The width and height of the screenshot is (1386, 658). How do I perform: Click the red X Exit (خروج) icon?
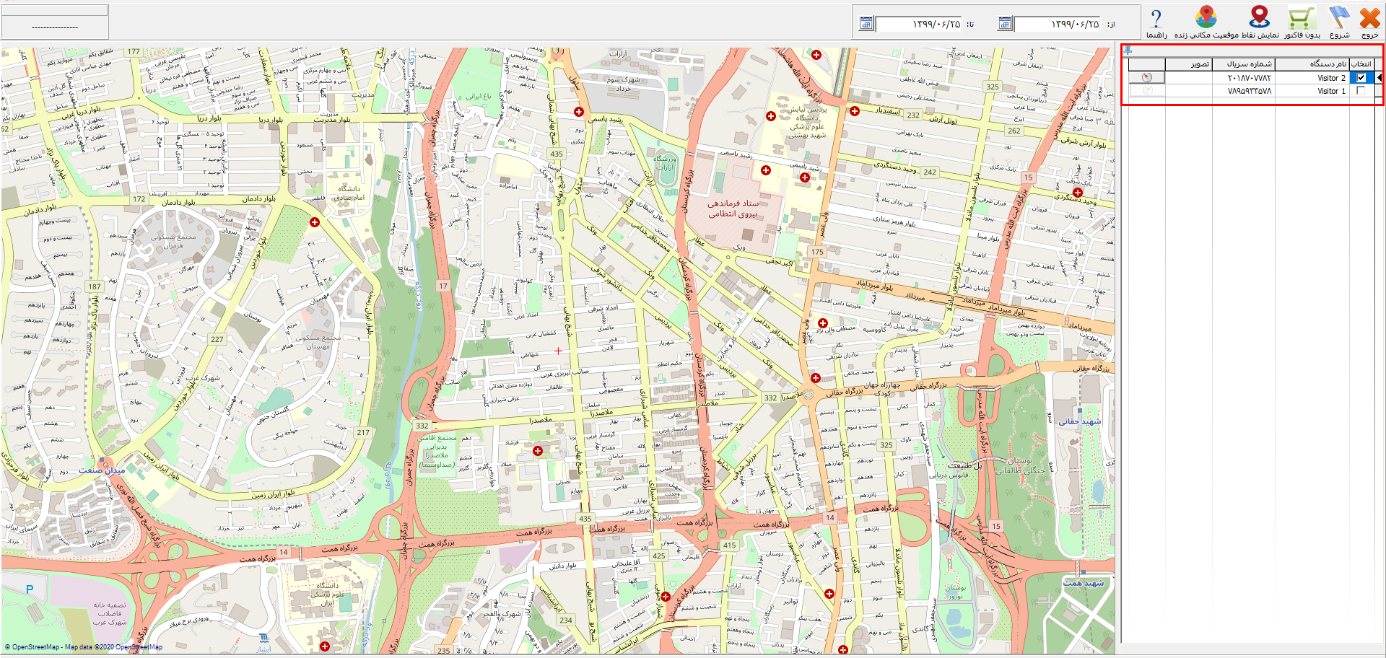[x=1369, y=18]
